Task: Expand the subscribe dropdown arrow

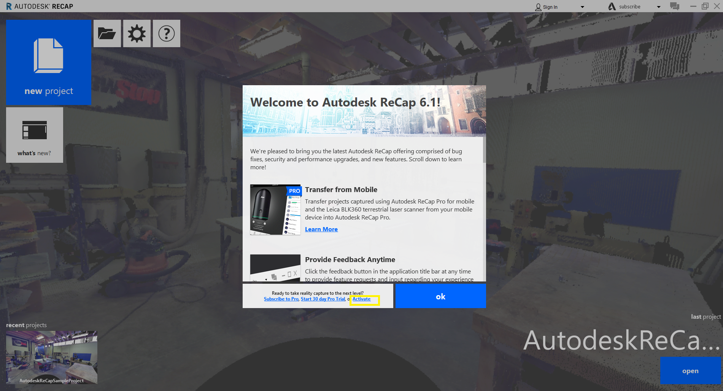Action: (659, 7)
